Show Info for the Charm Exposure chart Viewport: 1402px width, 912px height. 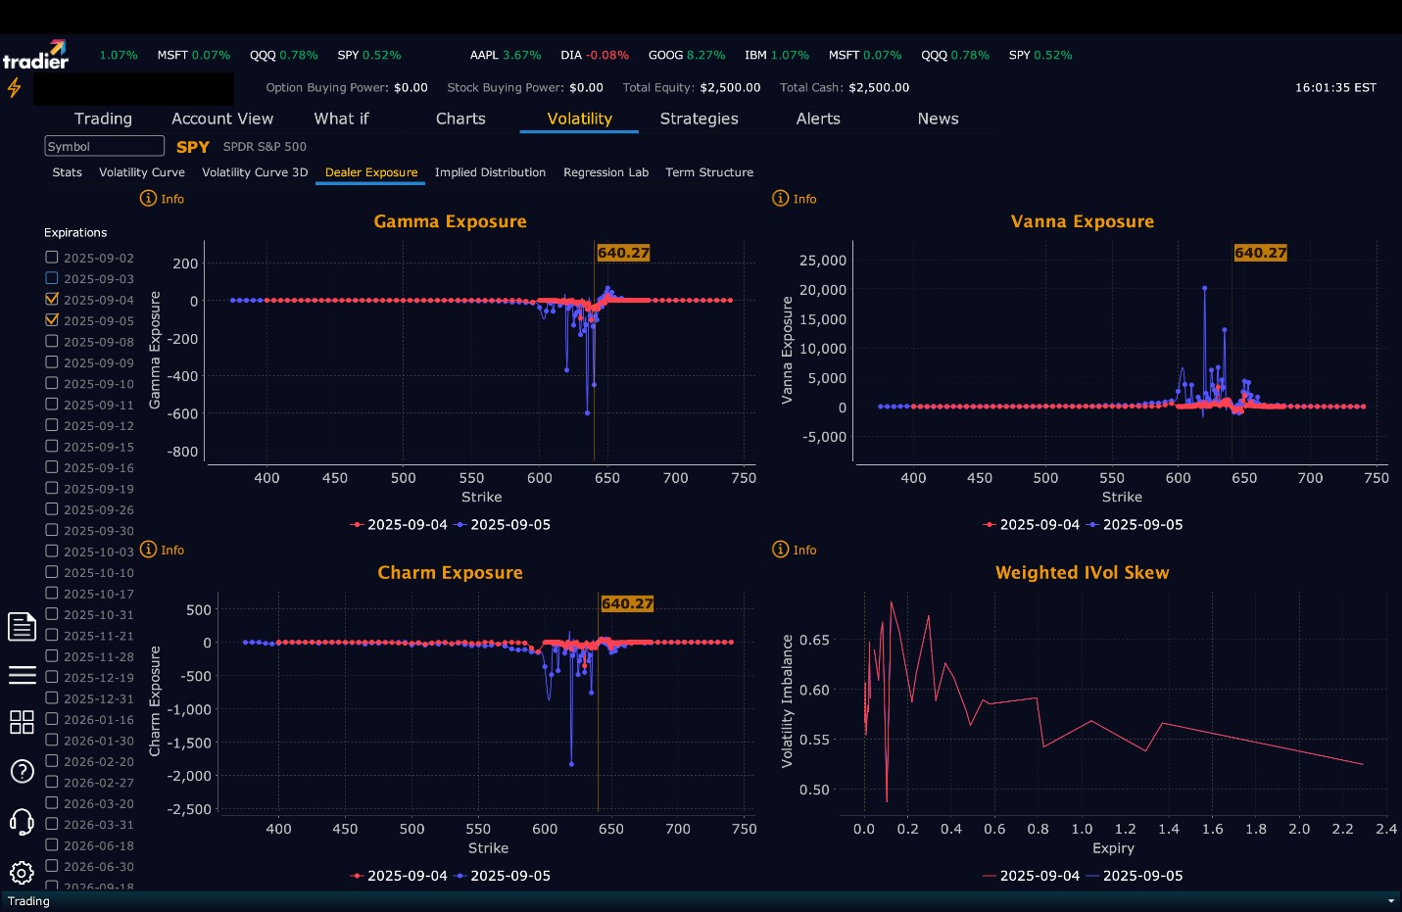coord(163,550)
